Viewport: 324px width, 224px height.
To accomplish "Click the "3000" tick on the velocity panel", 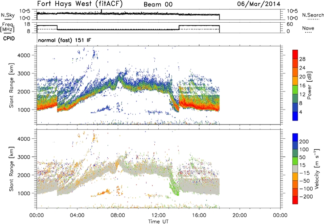I will pos(24,157).
